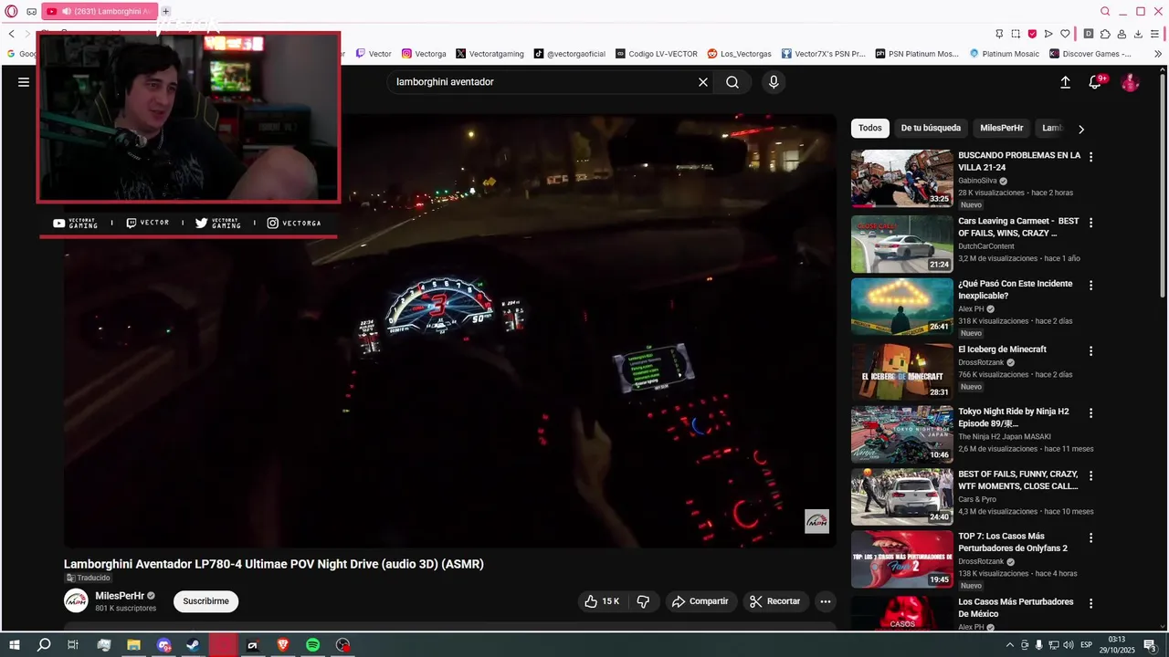Play the Qué Pasó Con Este Incidente thumbnail
The width and height of the screenshot is (1169, 657).
(x=901, y=307)
